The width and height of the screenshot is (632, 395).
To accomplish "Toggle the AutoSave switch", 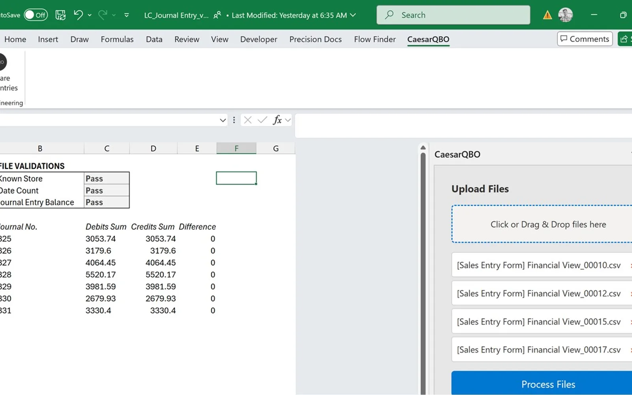I will (36, 15).
